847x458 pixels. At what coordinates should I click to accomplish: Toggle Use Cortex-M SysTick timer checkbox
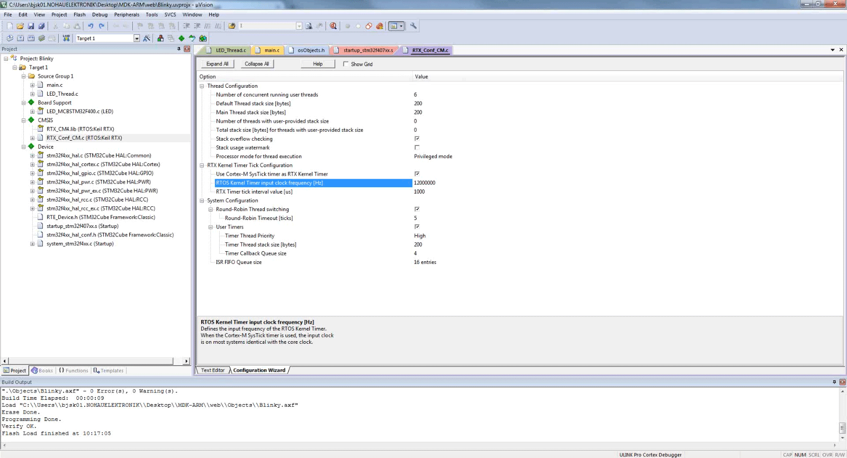(417, 174)
